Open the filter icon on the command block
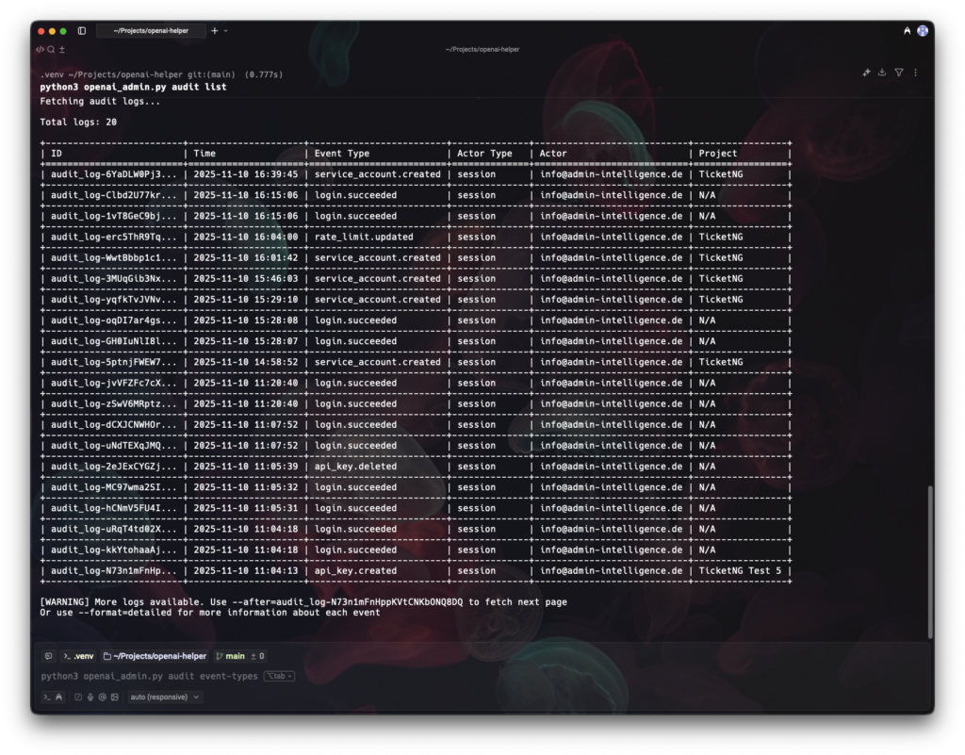The height and width of the screenshot is (755, 965). pos(899,72)
